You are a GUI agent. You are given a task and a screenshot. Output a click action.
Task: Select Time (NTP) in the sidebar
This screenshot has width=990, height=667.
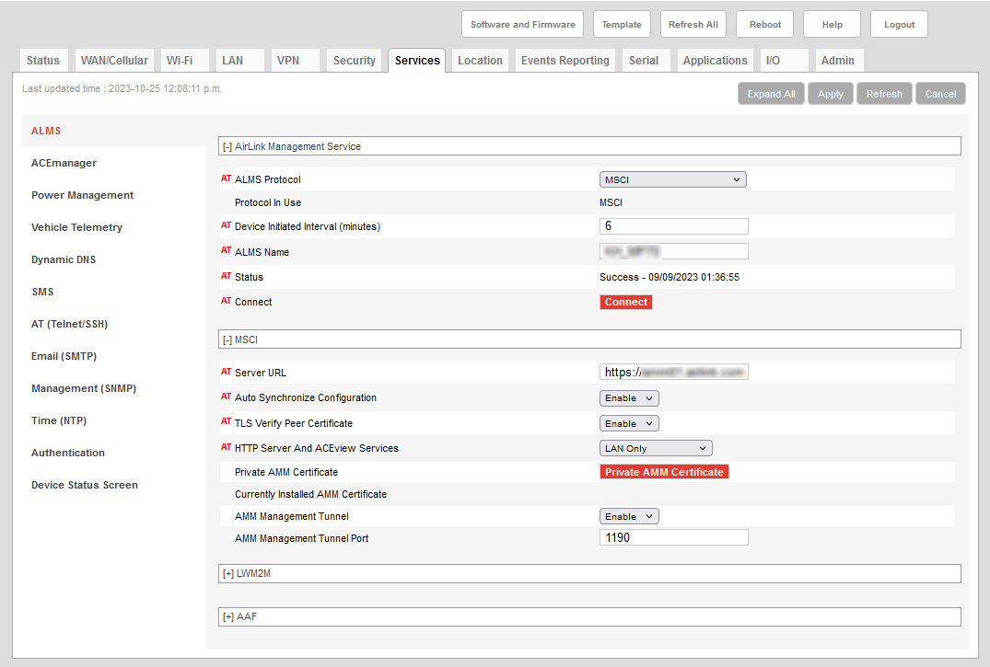point(59,420)
